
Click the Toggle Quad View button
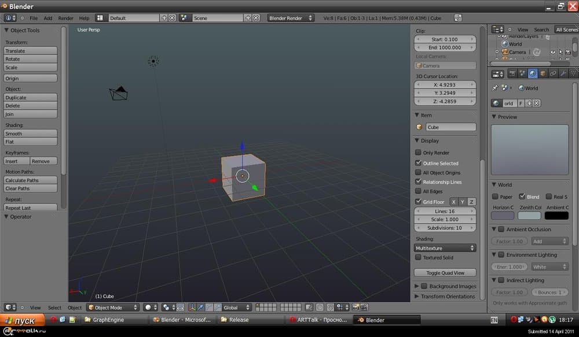[x=445, y=273]
